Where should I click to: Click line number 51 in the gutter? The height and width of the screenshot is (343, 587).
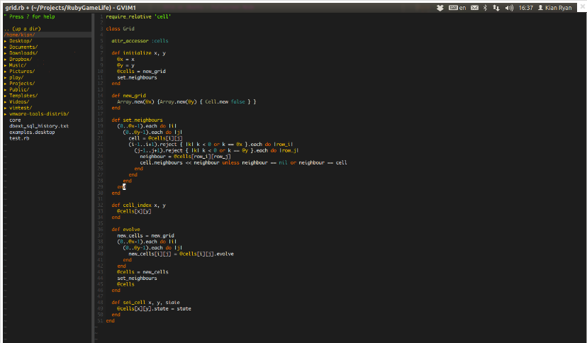point(100,320)
